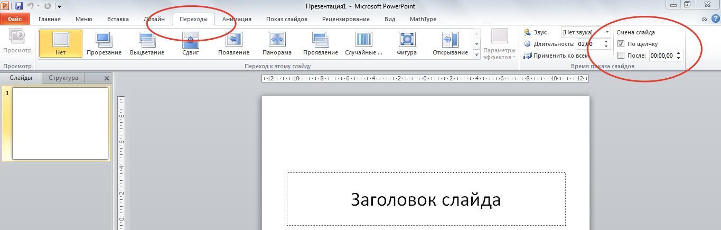The height and width of the screenshot is (230, 721).
Task: Switch to the 'Анимация' tab
Action: click(x=237, y=19)
